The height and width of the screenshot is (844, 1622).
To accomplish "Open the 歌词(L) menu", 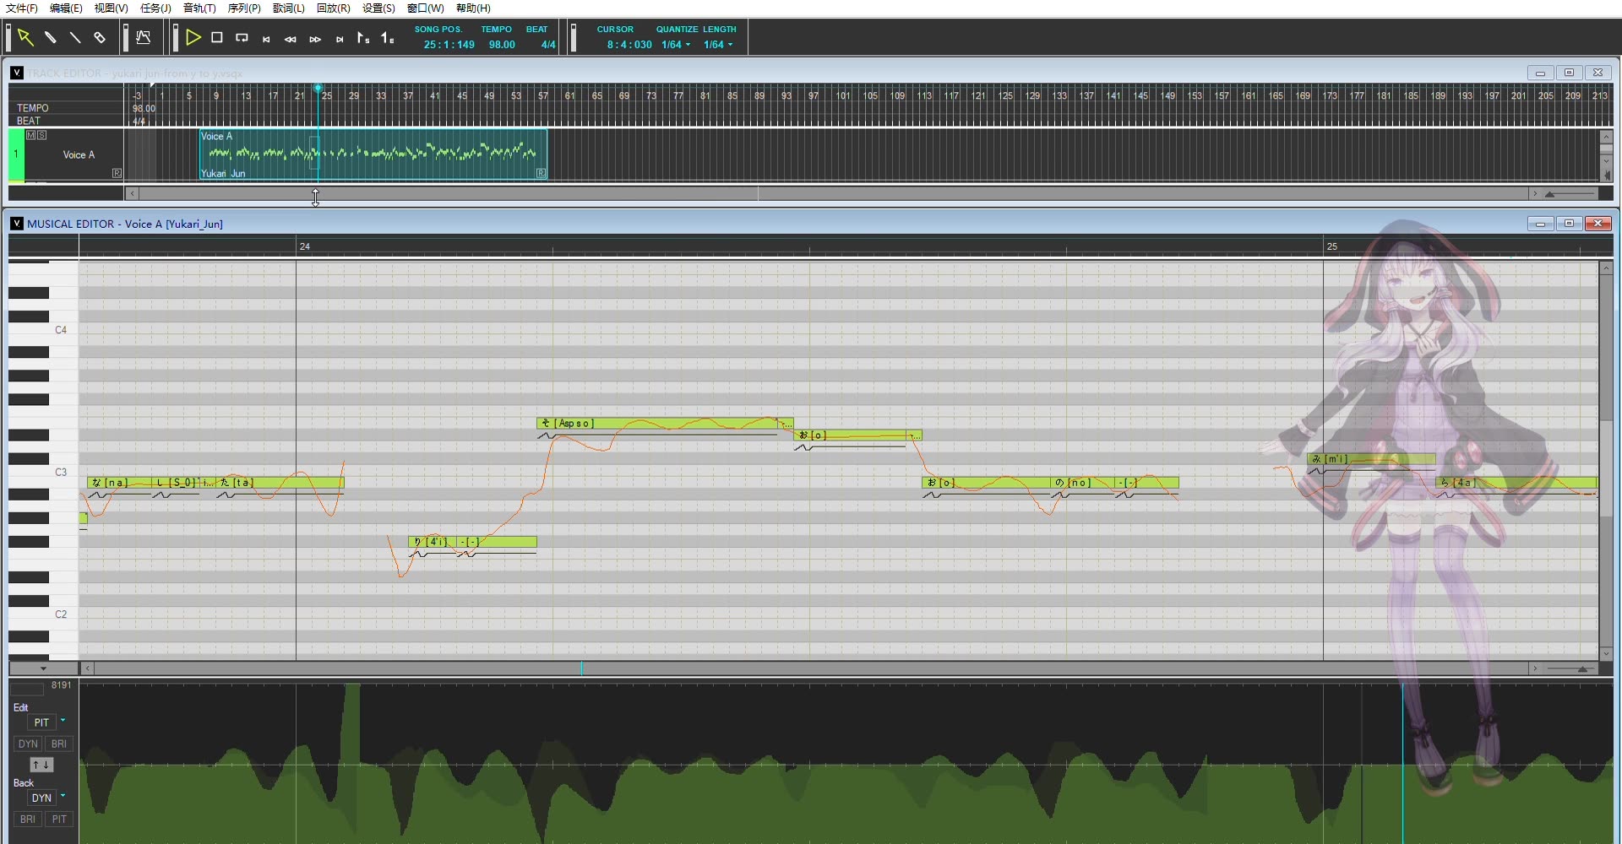I will click(x=288, y=8).
